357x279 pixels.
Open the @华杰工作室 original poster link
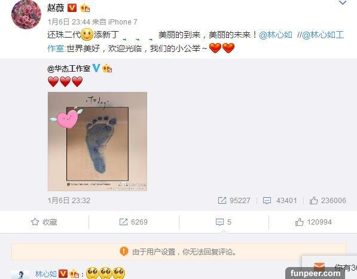tap(69, 68)
